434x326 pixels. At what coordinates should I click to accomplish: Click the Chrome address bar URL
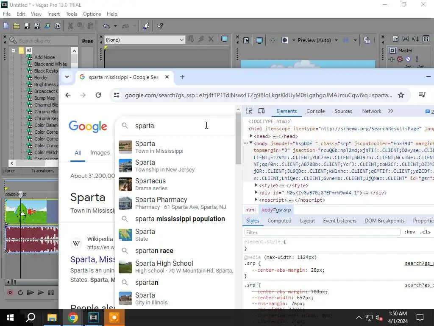point(259,96)
